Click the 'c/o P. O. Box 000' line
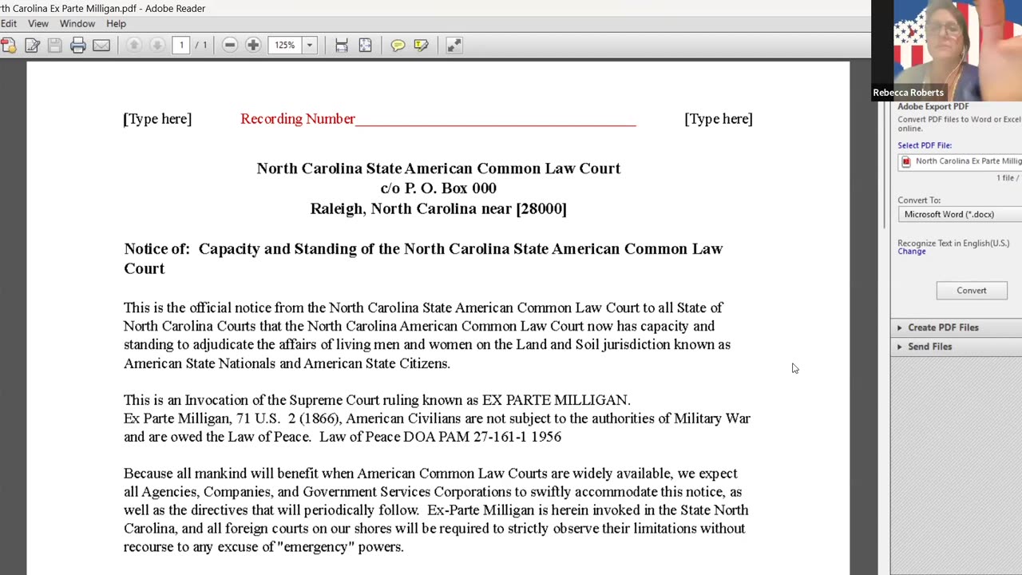The height and width of the screenshot is (575, 1022). pyautogui.click(x=438, y=188)
